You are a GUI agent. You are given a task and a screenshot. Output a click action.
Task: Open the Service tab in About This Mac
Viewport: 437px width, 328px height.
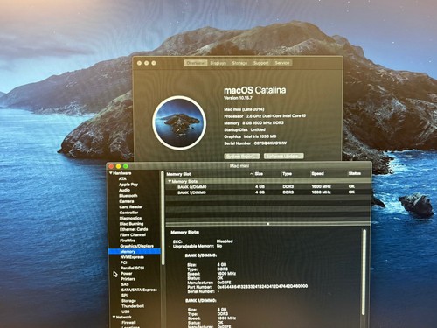[x=282, y=63]
